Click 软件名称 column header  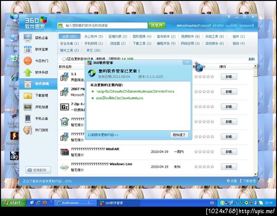coord(65,67)
